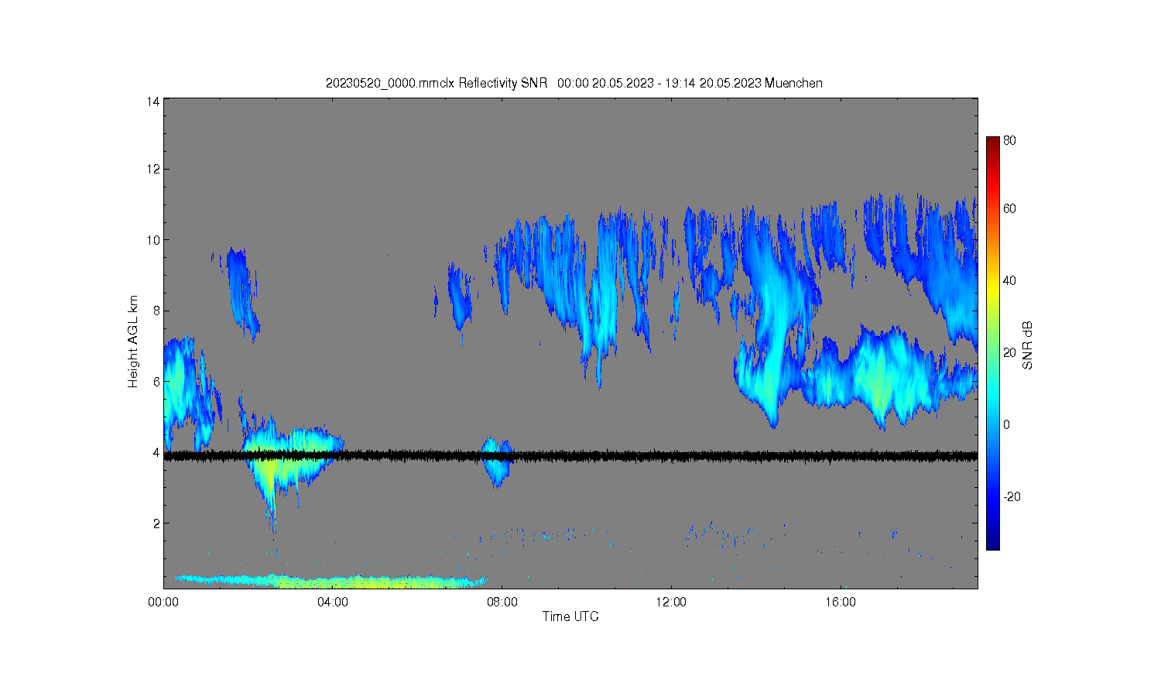The width and height of the screenshot is (1161, 697).
Task: Click the colorbar value '0'
Action: tap(1006, 424)
